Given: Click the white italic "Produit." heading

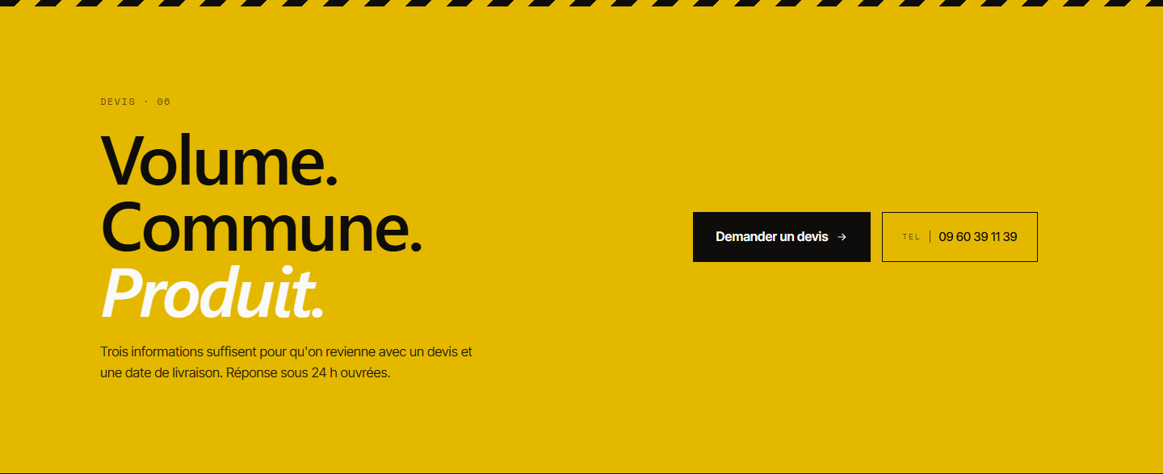Looking at the screenshot, I should 212,291.
